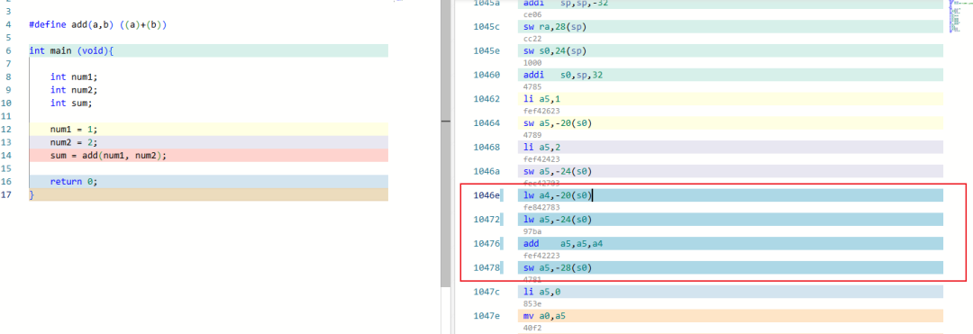Click the source editor vertical scrollbar thumb
Viewport: 973px width, 334px height.
coord(445,144)
